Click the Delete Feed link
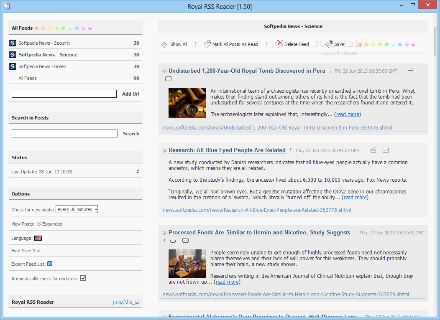 296,44
